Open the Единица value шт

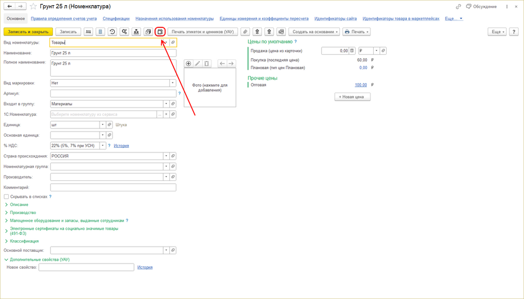coord(109,125)
